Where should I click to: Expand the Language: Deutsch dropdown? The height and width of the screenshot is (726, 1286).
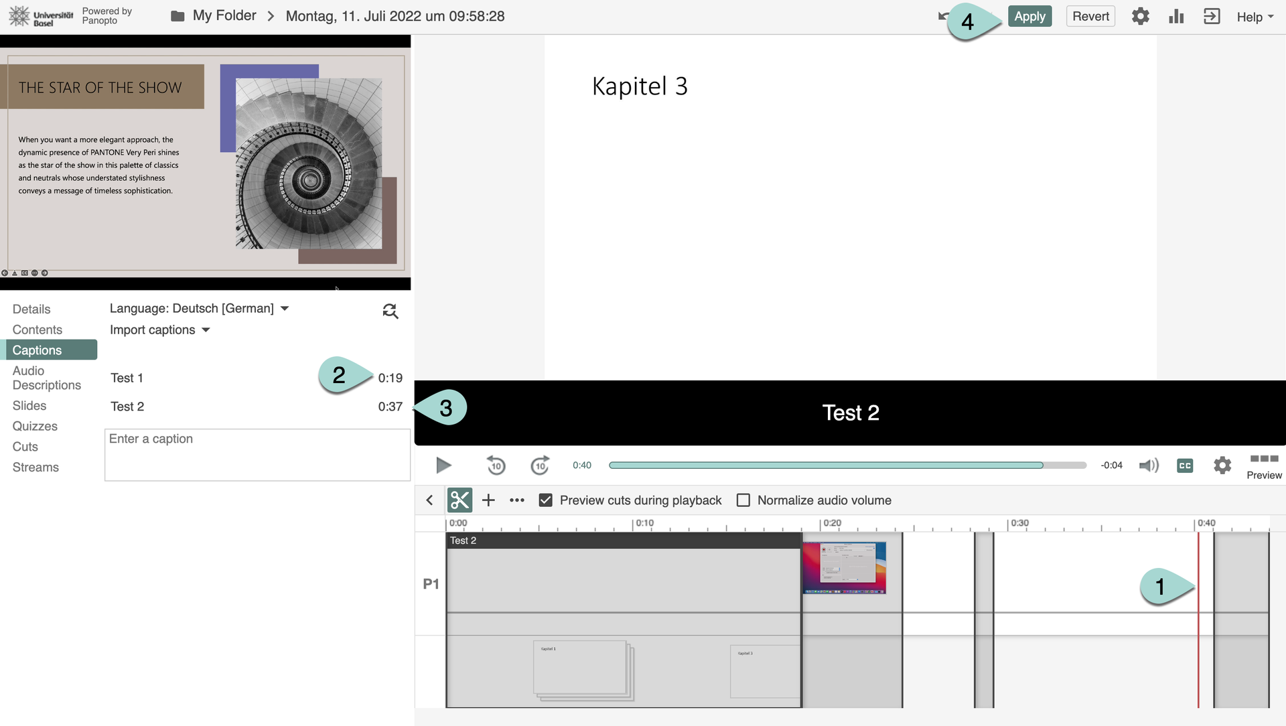(x=199, y=308)
